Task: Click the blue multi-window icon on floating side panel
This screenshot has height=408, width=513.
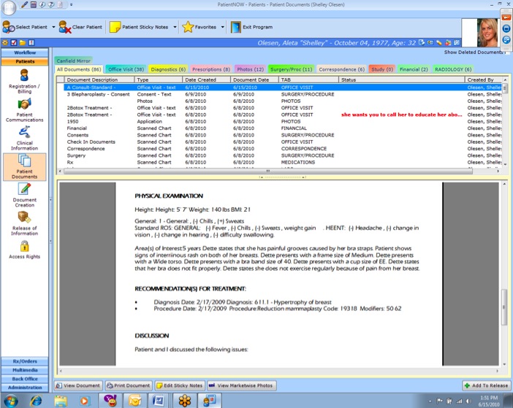Action: (x=506, y=40)
